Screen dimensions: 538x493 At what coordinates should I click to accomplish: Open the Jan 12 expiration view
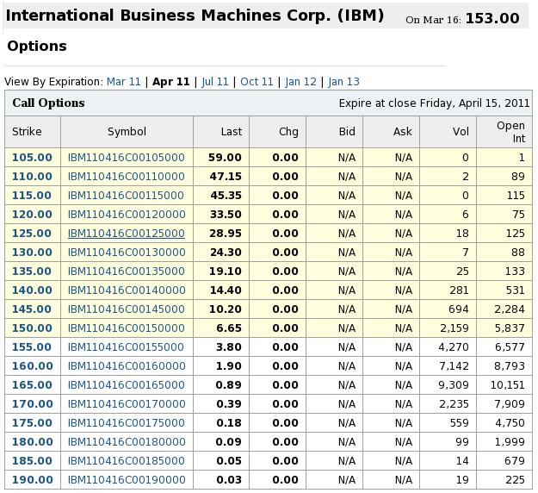tap(300, 81)
